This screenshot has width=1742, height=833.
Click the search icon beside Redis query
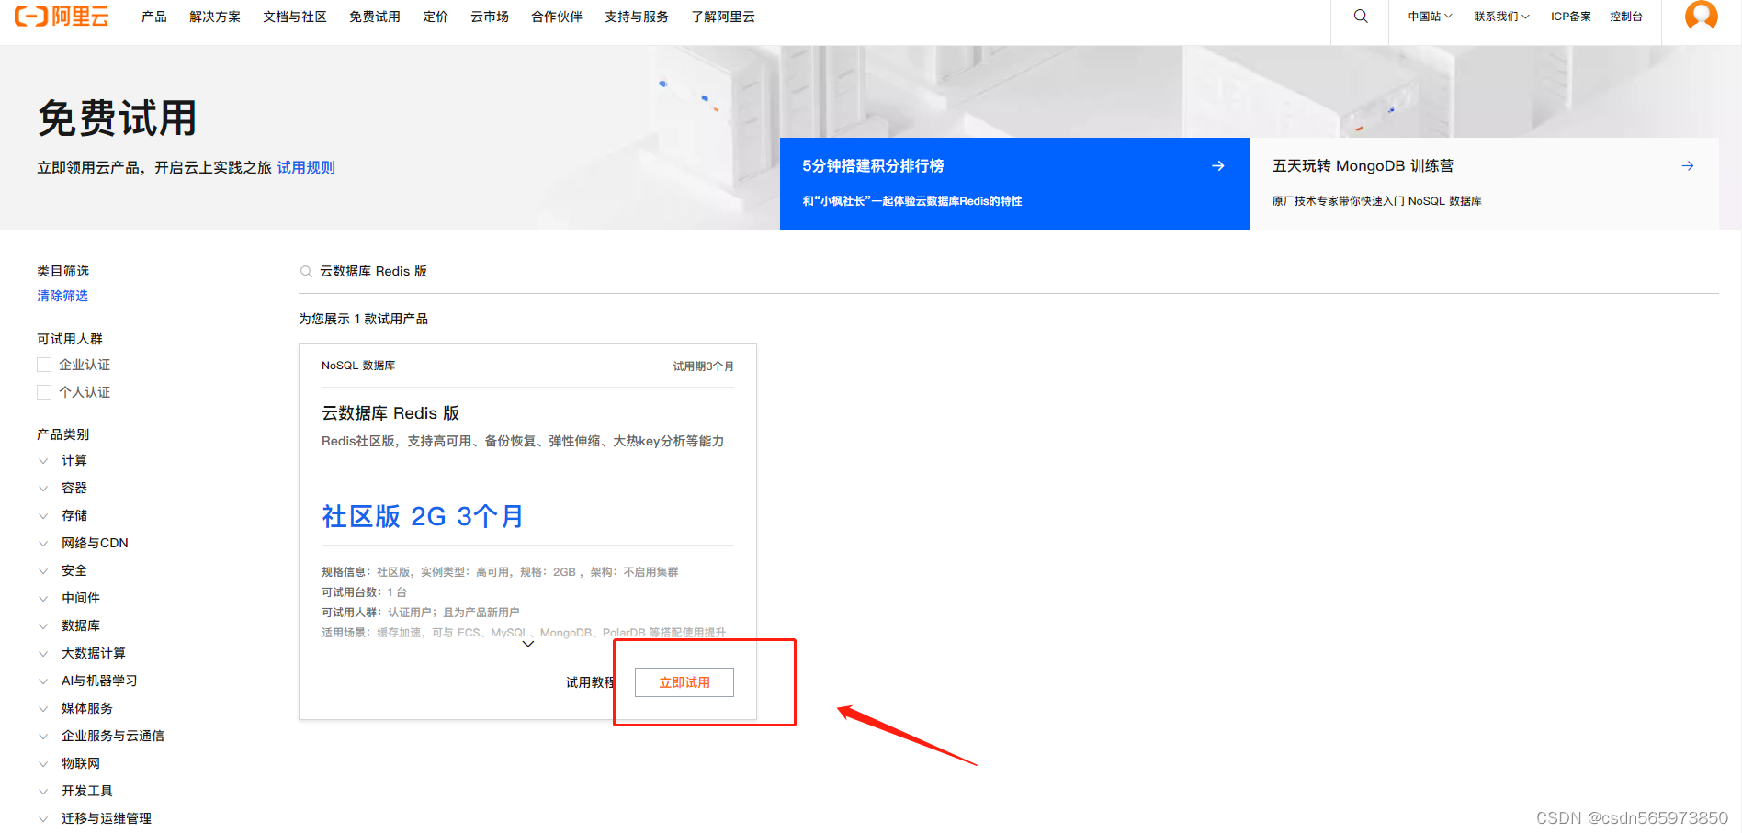point(306,272)
